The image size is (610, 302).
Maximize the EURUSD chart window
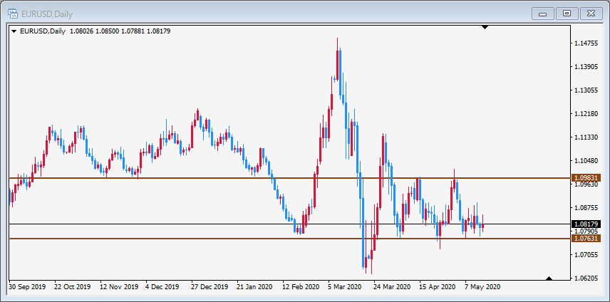[567, 14]
